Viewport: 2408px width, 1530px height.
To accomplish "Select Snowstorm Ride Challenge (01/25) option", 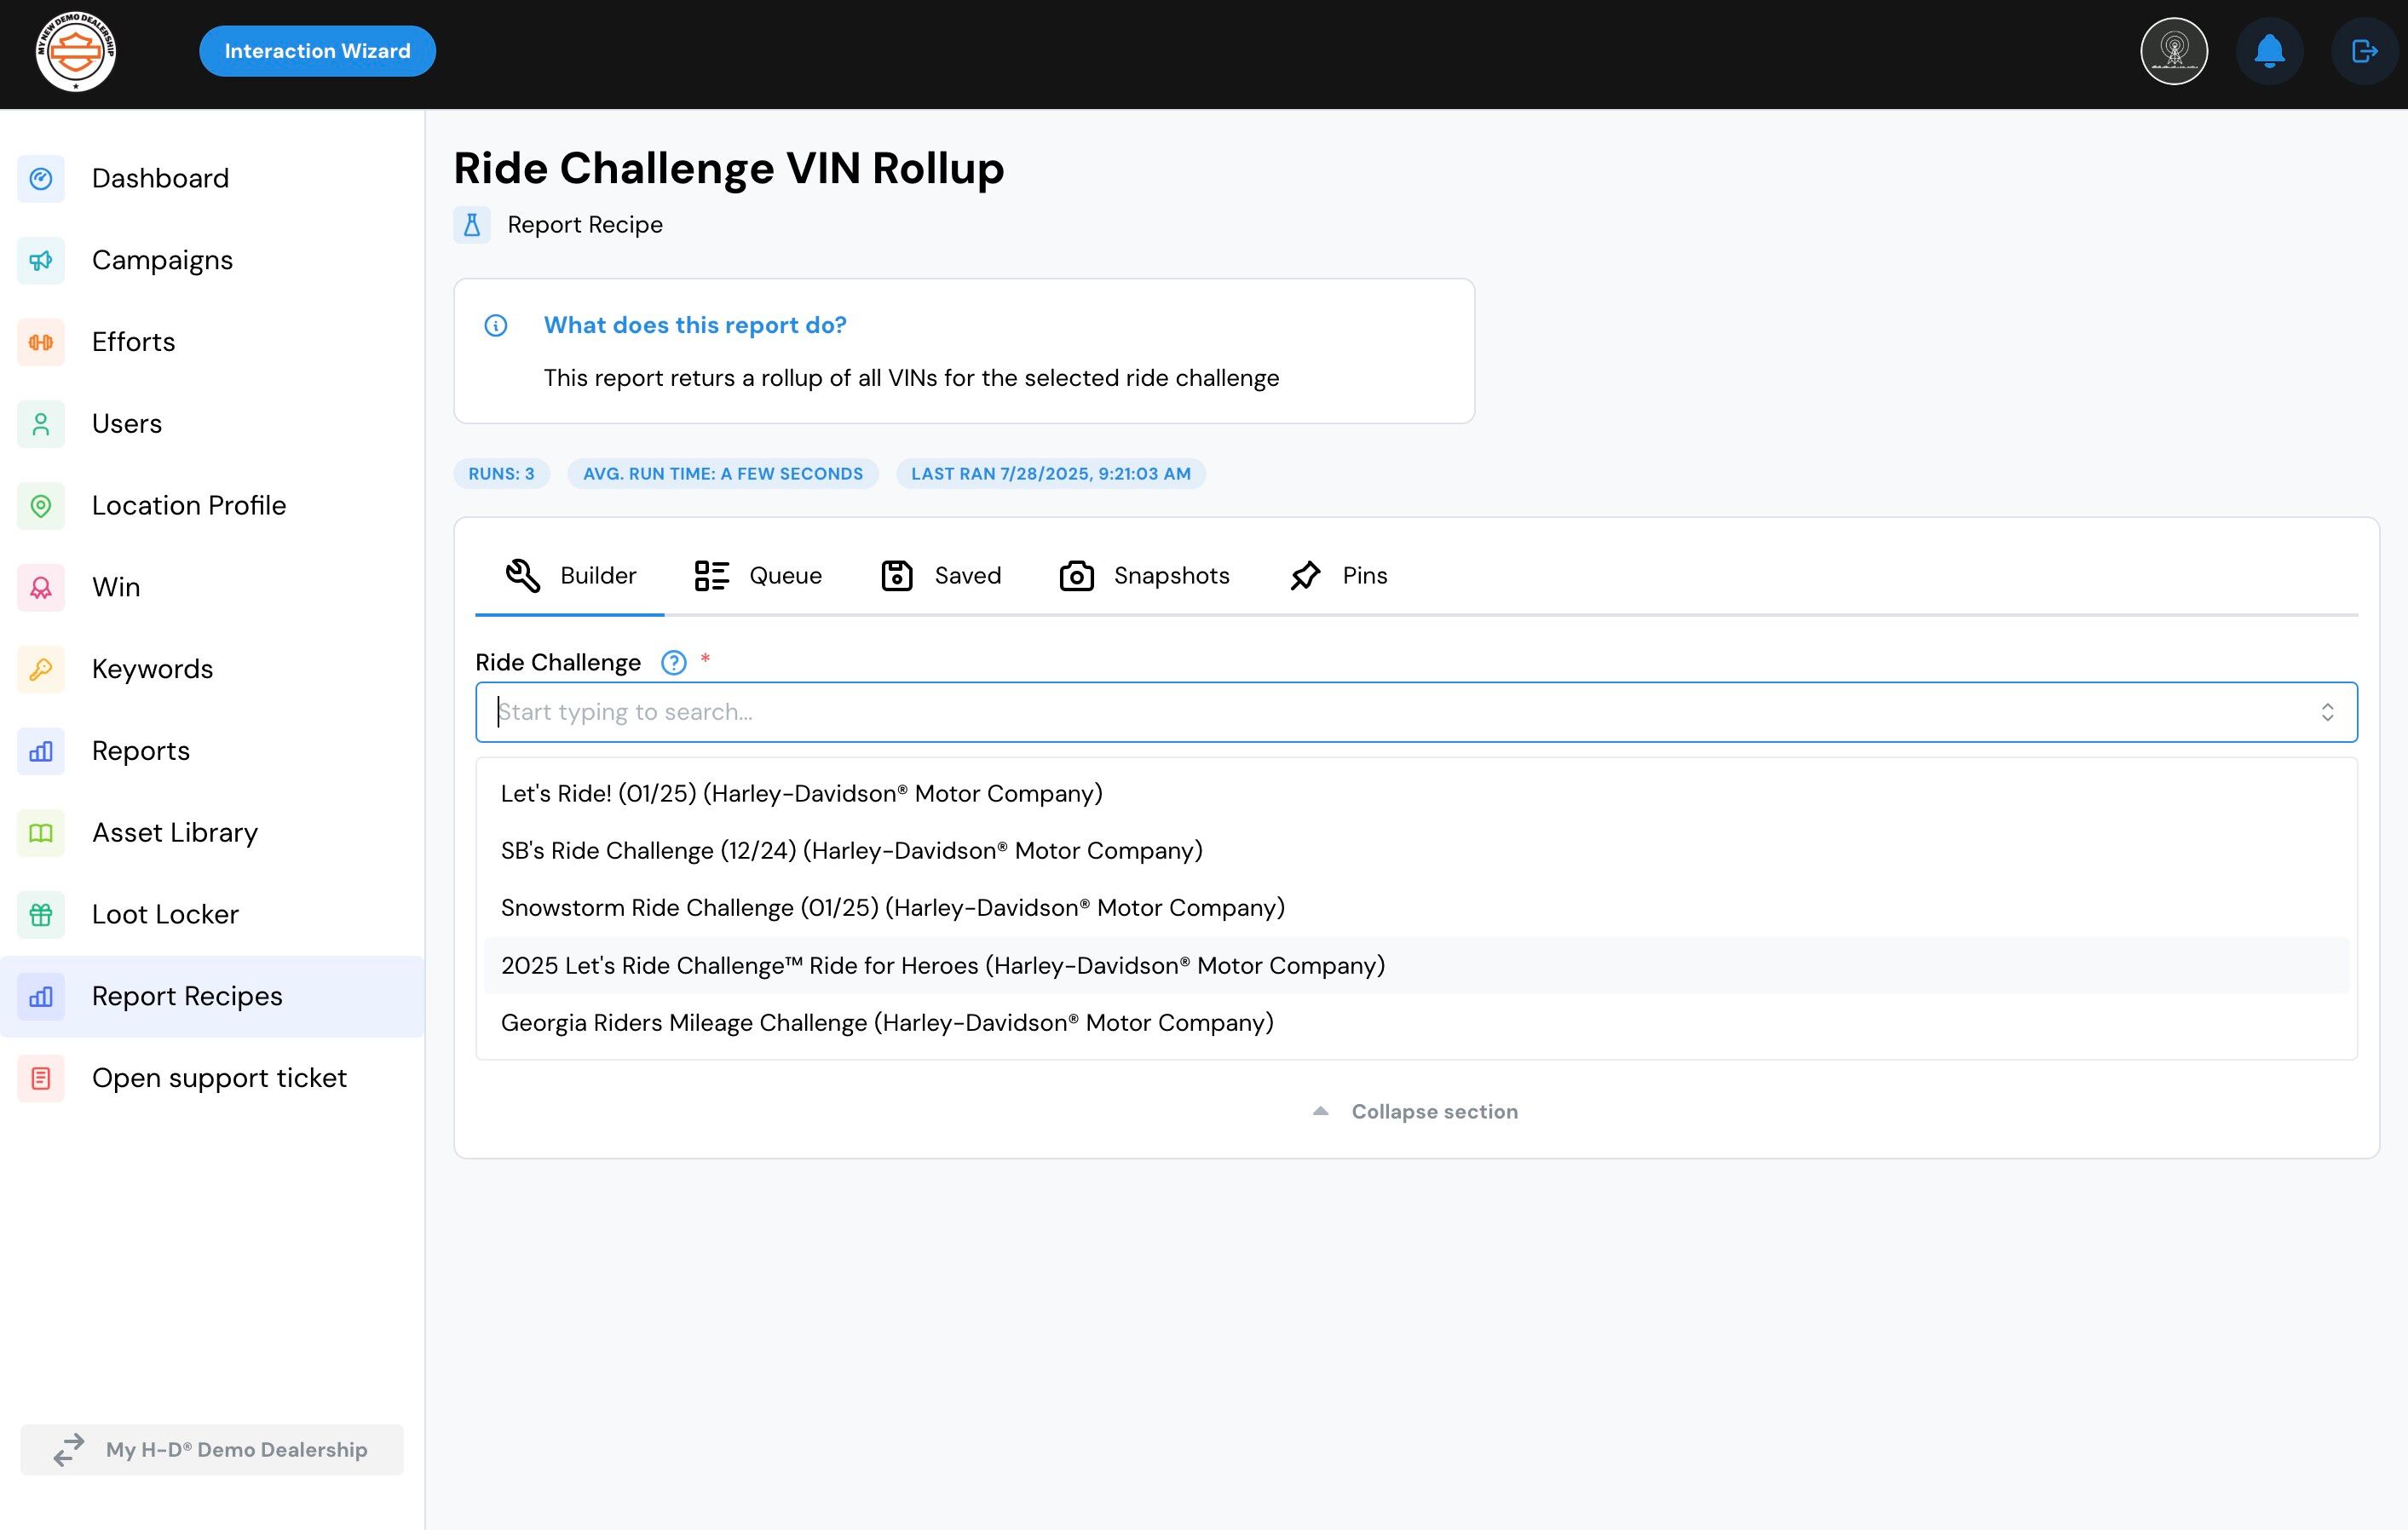I will (x=892, y=908).
